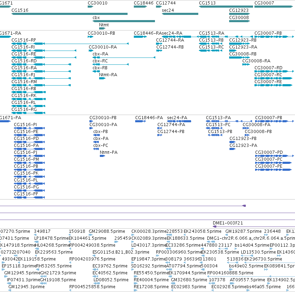The height and width of the screenshot is (292, 295).
Task: Select transcript CG1516-RJ
Action: [x=23, y=75]
